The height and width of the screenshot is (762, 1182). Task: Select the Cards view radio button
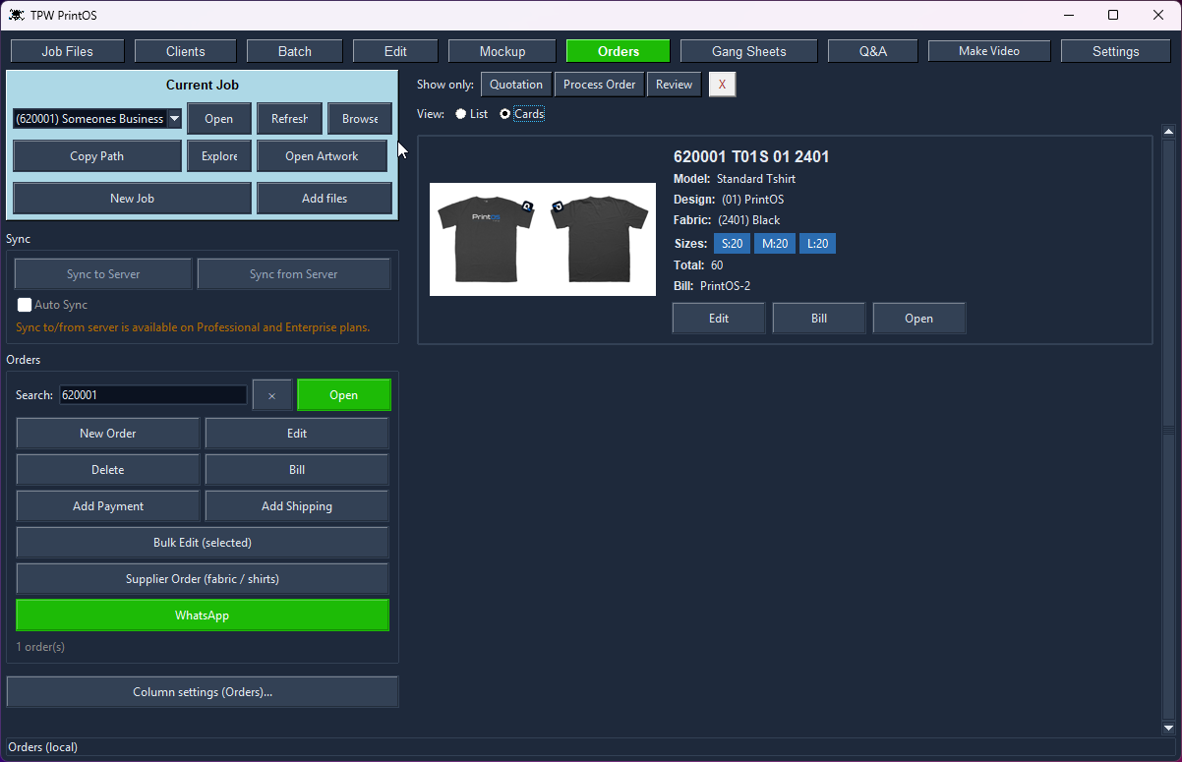[505, 114]
